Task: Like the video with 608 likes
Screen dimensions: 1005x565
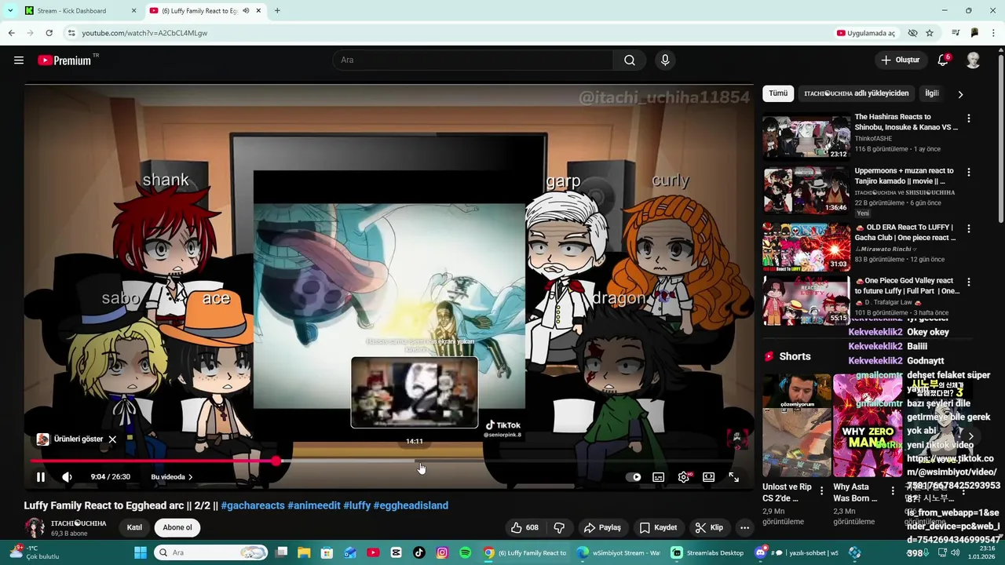Action: pos(524,527)
